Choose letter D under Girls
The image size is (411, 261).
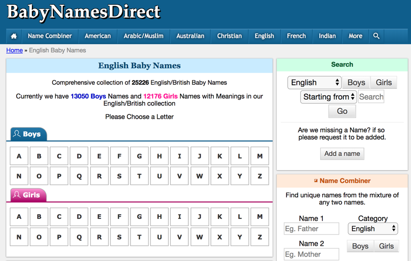[x=79, y=217]
